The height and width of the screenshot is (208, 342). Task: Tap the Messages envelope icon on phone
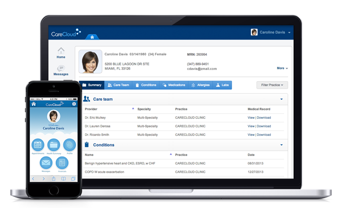(46, 163)
